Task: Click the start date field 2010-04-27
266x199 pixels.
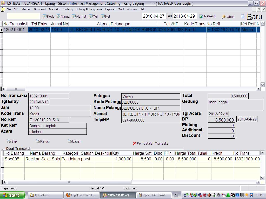Action: click(x=154, y=16)
